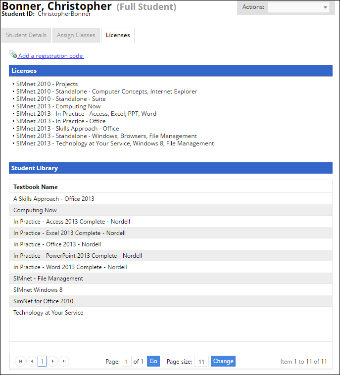Select SIMnet - File Management row
Image resolution: width=340 pixels, height=375 pixels.
click(x=171, y=279)
